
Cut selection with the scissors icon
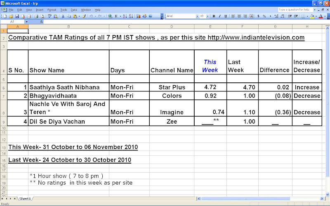click(x=63, y=16)
